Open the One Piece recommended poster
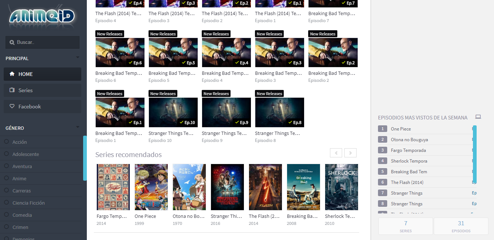The height and width of the screenshot is (240, 494). (x=151, y=187)
